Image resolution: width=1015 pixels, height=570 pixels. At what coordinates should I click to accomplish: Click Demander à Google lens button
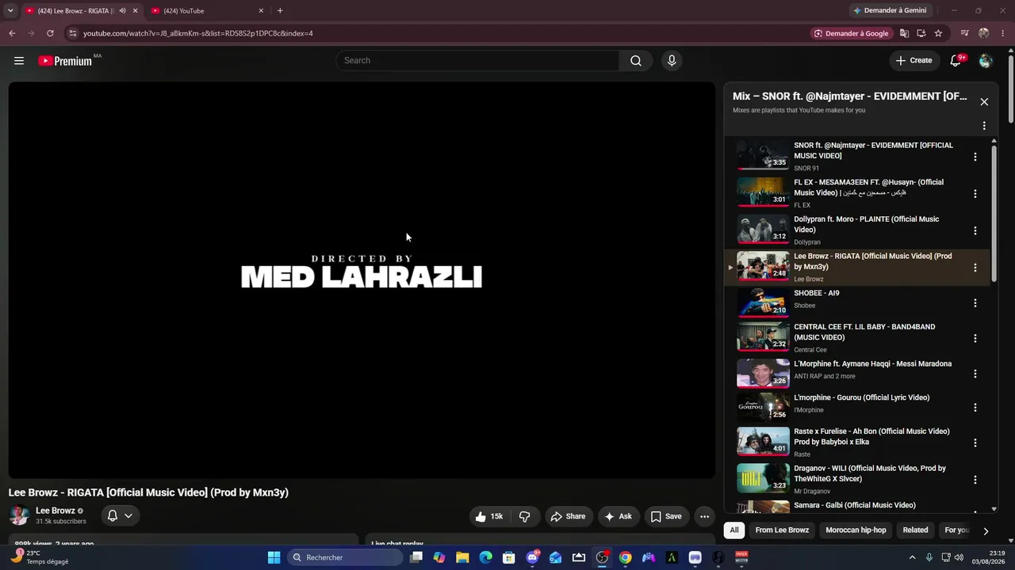coord(851,33)
